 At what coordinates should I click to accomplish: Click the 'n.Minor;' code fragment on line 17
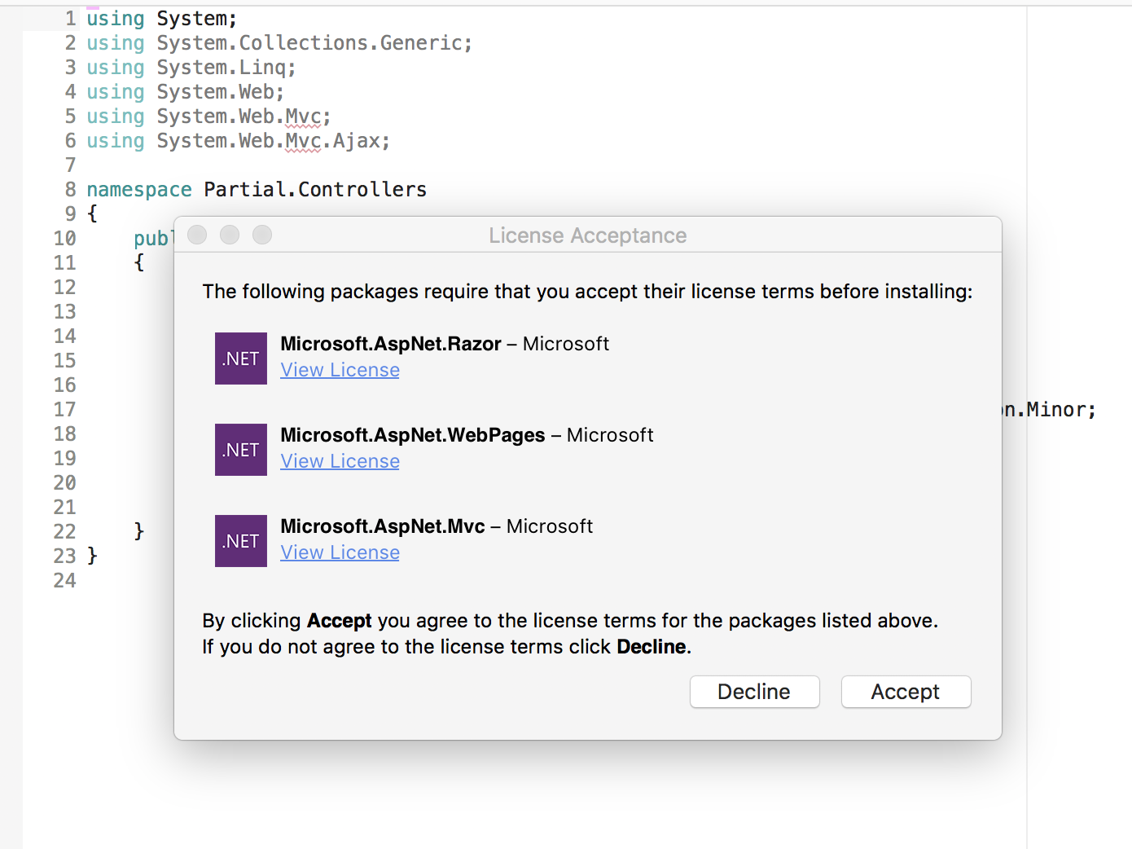click(1049, 409)
